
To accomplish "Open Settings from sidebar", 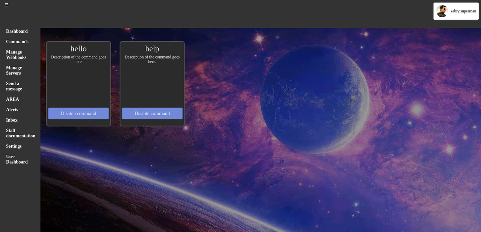I will point(14,146).
